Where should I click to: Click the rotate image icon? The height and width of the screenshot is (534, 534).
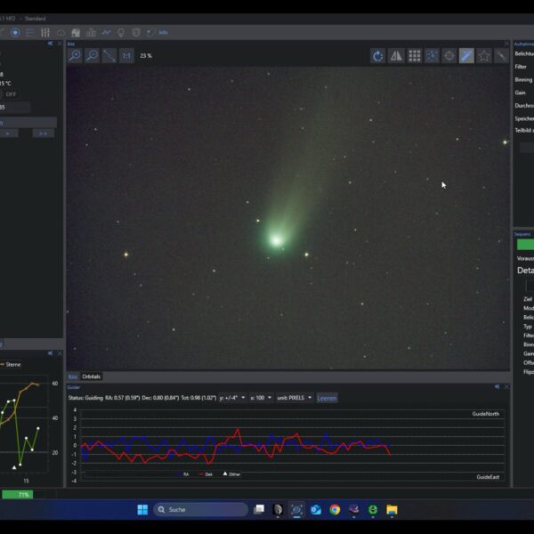click(378, 55)
